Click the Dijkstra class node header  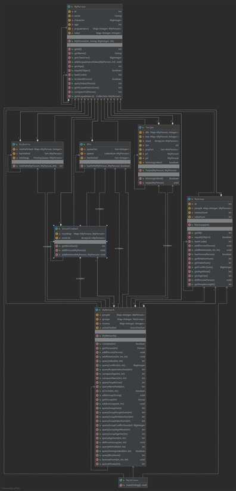(x=38, y=144)
